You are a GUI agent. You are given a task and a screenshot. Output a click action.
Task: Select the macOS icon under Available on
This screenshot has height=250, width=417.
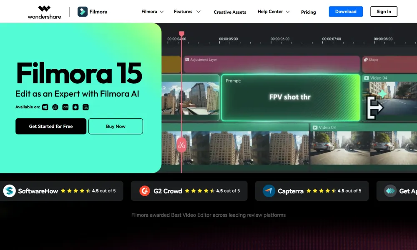pos(55,107)
